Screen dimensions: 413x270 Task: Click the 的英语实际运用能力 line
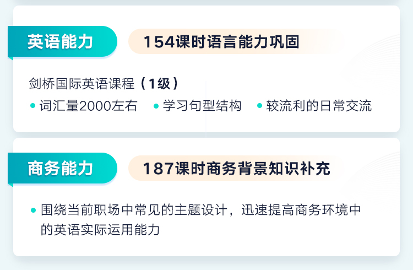coord(100,230)
